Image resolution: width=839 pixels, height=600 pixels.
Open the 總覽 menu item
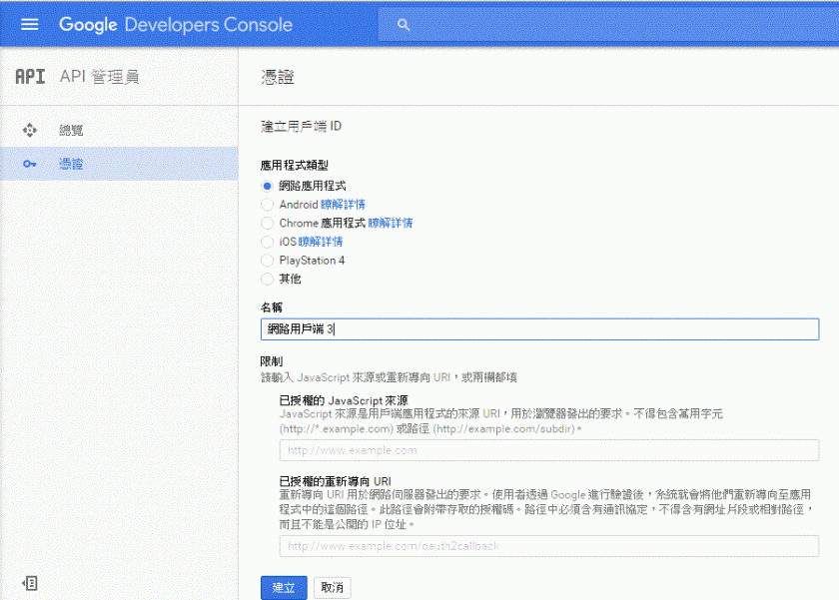pos(72,130)
